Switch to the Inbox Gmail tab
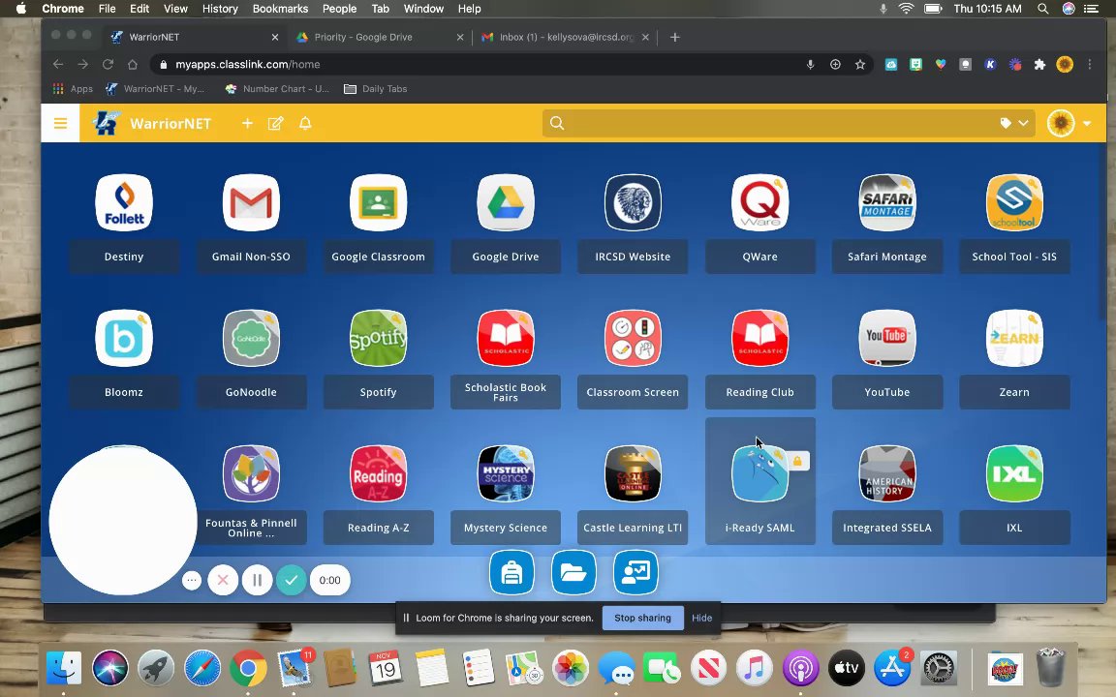 tap(566, 37)
